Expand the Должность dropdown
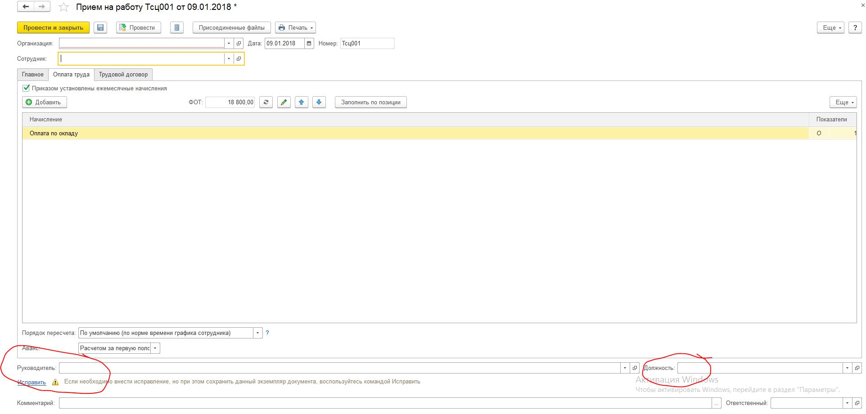 [847, 368]
